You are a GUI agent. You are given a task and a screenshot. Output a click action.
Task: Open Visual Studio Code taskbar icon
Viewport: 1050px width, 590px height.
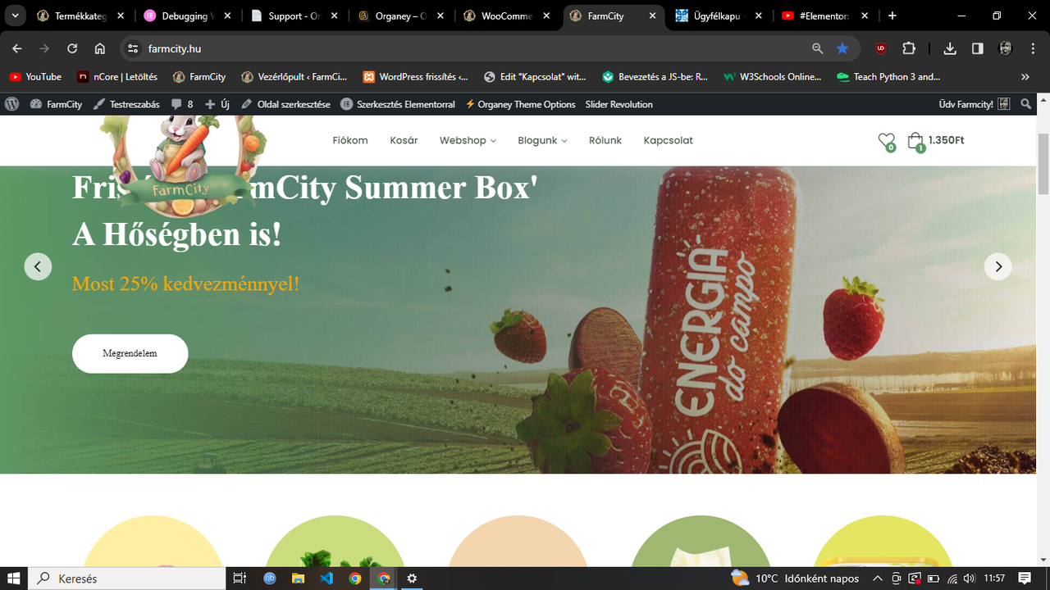tap(326, 579)
